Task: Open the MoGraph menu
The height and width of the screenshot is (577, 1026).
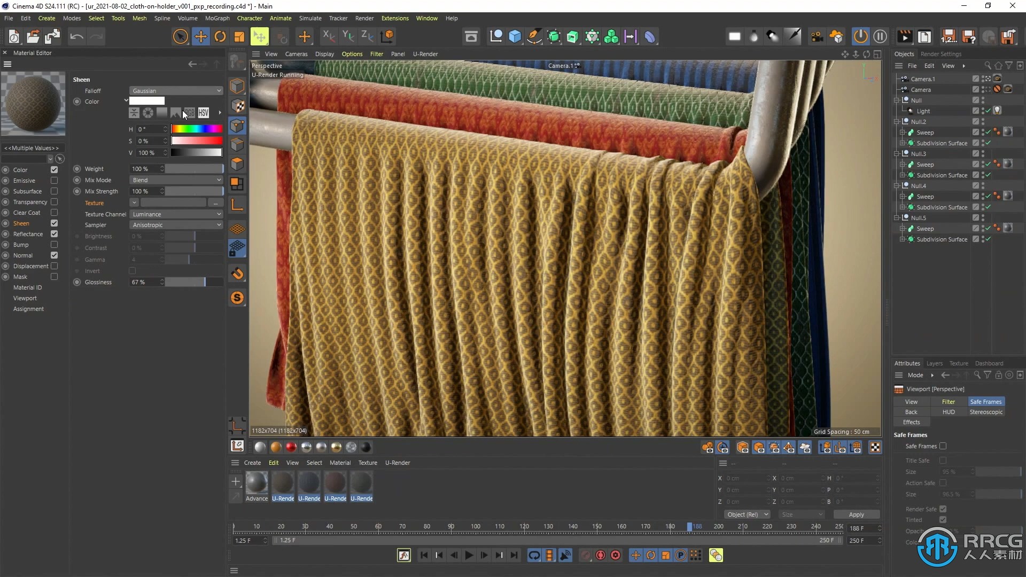Action: tap(217, 18)
